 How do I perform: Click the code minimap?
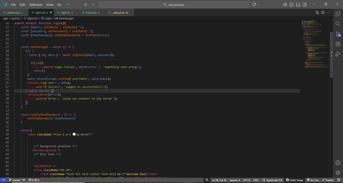click(x=315, y=44)
